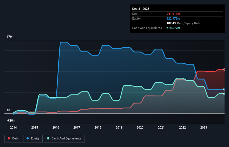This screenshot has width=229, height=147.
Task: Toggle Cash And Equivalents legend button
Action: (64, 139)
